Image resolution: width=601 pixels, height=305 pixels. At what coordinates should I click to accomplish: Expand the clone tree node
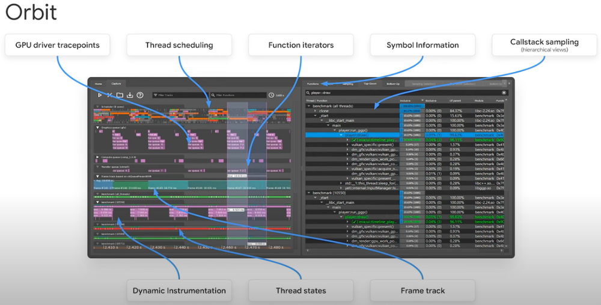click(316, 111)
